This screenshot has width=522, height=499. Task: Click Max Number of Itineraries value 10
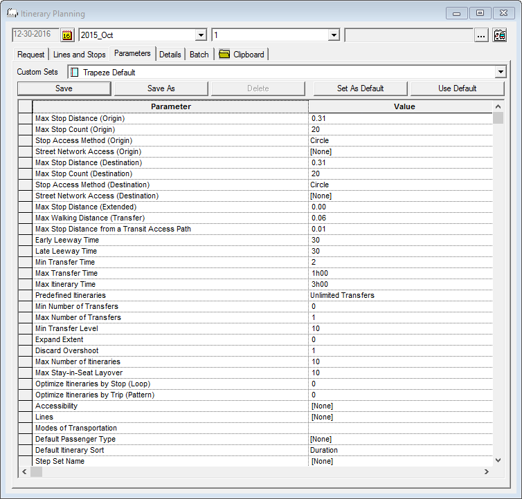click(x=400, y=361)
